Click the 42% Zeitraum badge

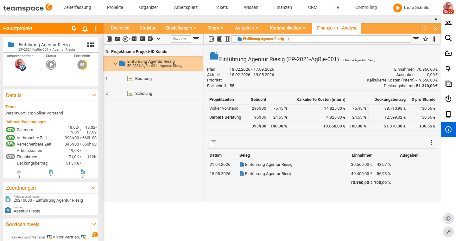[10, 130]
